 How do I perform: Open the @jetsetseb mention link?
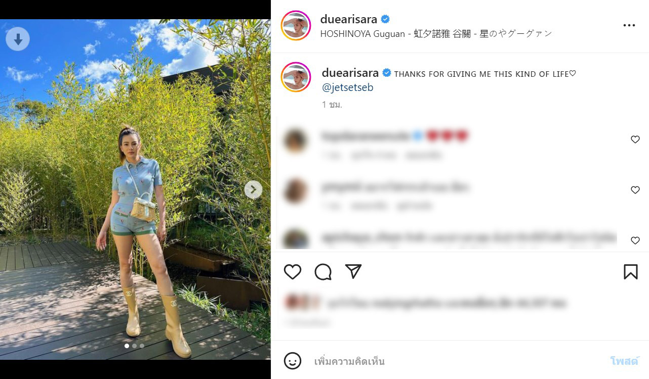point(348,87)
